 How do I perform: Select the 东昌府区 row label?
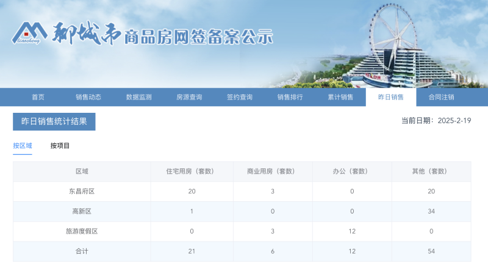(x=82, y=191)
